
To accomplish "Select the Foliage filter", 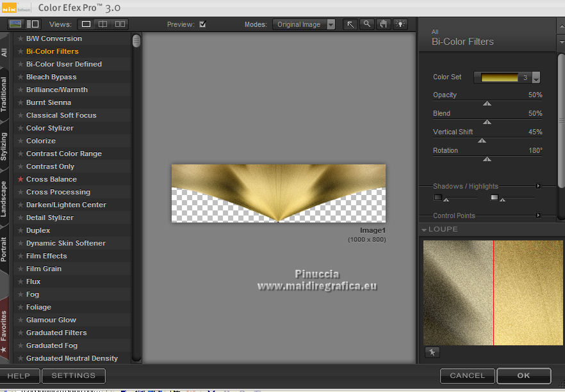I will [38, 307].
